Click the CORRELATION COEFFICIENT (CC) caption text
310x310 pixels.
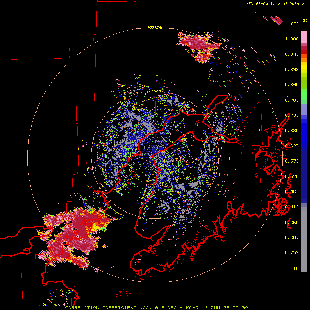point(108,308)
